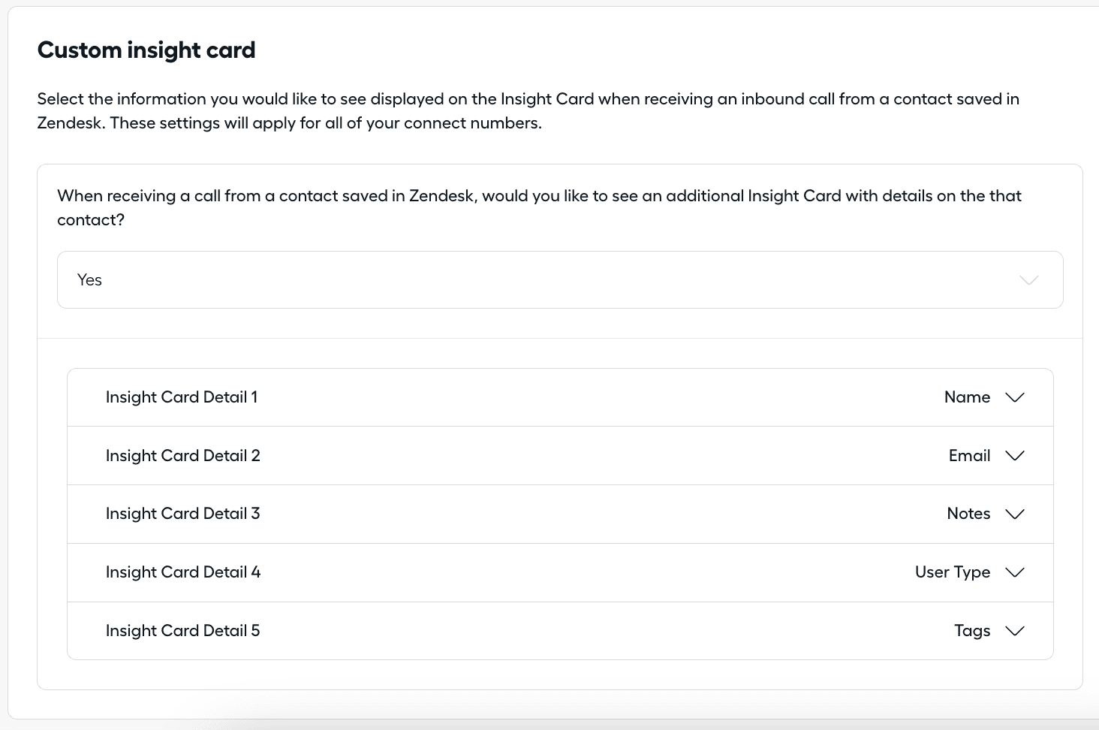This screenshot has height=730, width=1099.
Task: Click the Insight Card Detail 5 label
Action: click(x=183, y=631)
